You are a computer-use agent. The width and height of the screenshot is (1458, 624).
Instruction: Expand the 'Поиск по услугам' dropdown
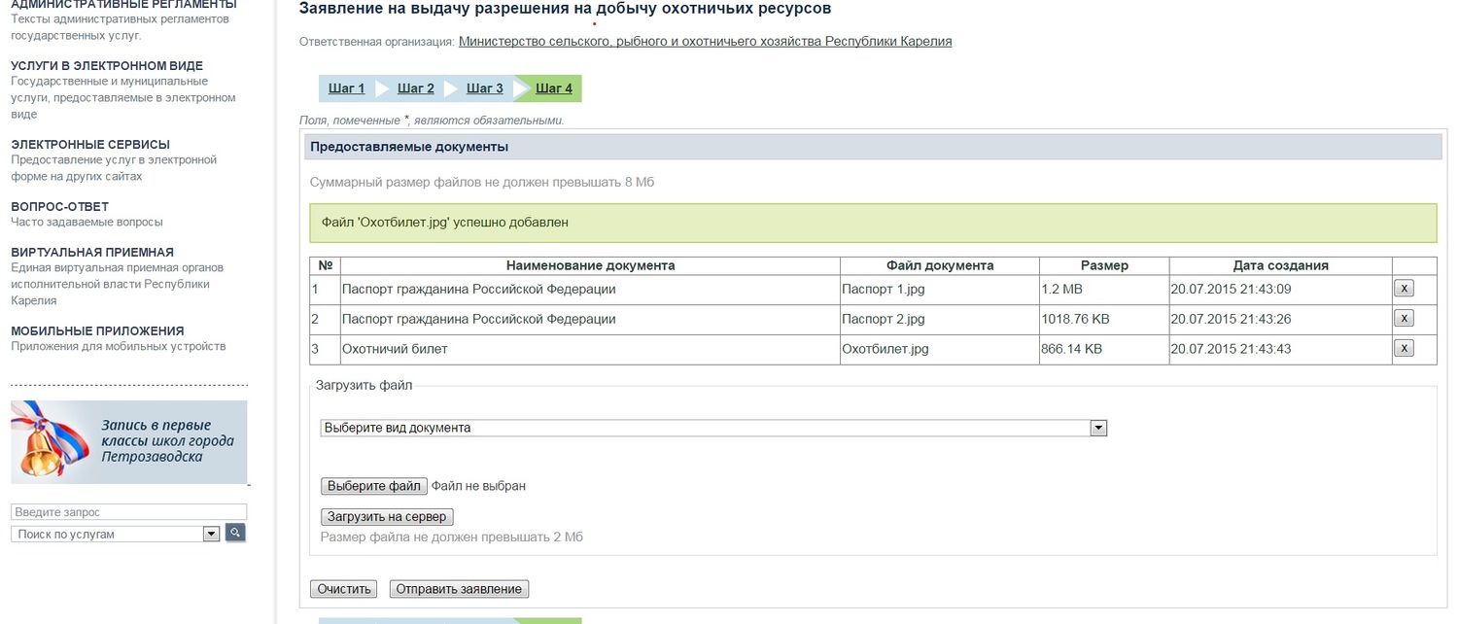tap(211, 534)
